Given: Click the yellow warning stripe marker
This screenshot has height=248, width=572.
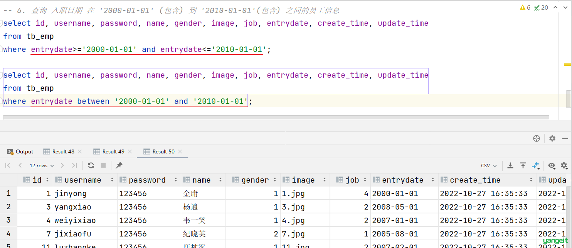Looking at the screenshot, I should point(567,65).
